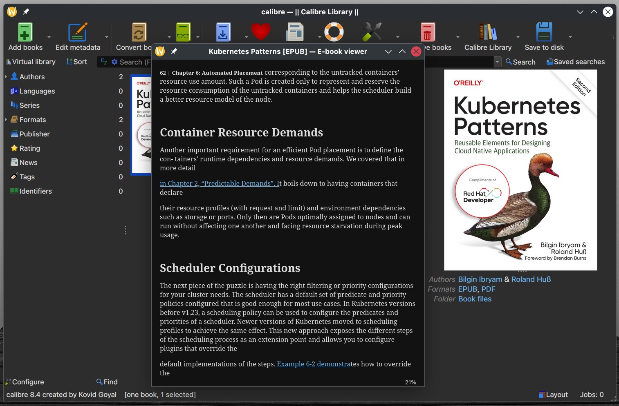
Task: Open the Calibre Library bookshelf icon
Action: coord(488,32)
